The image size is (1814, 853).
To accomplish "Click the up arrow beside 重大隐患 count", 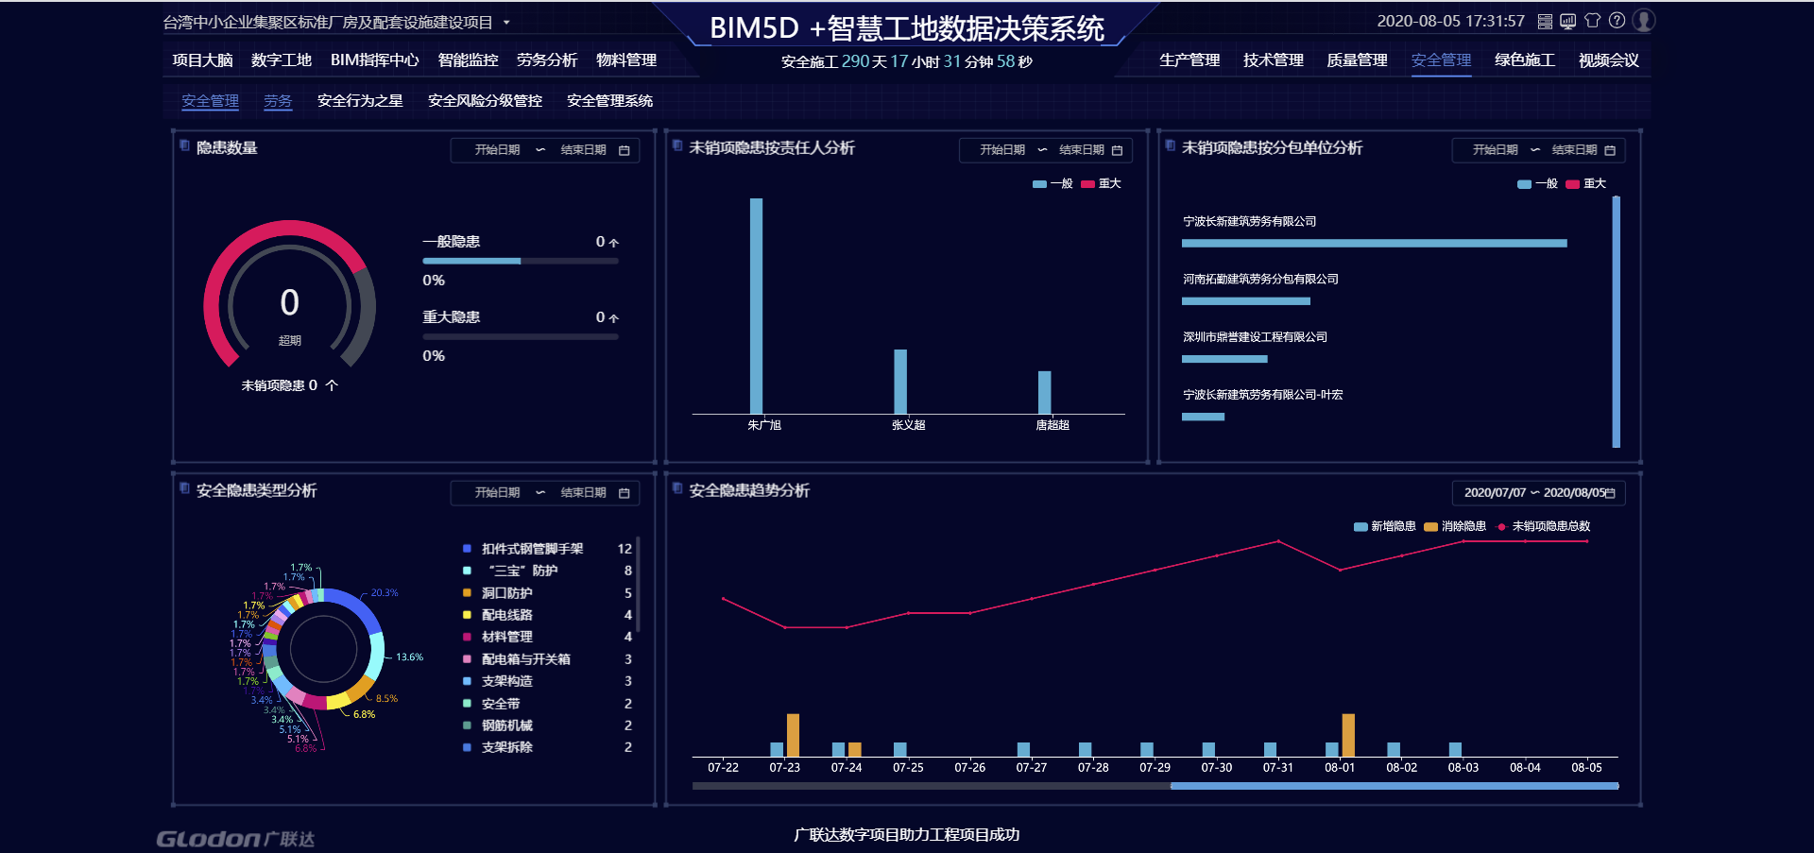I will point(613,318).
